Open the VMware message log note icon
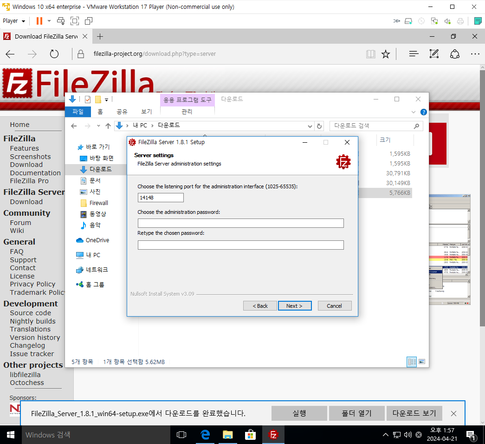Screen dimensions: 485x444 click(x=478, y=21)
